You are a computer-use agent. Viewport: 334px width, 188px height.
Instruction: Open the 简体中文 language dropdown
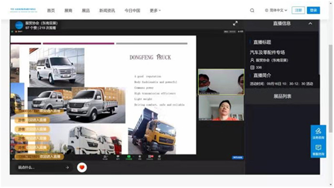[276, 10]
